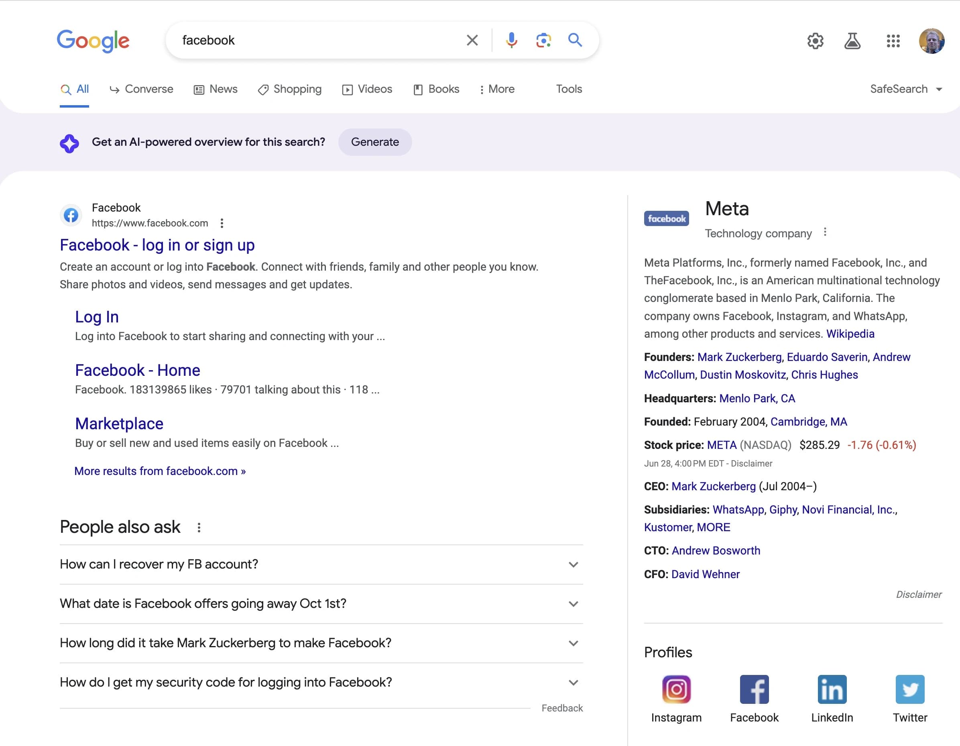Clear the search box with X

click(x=472, y=40)
